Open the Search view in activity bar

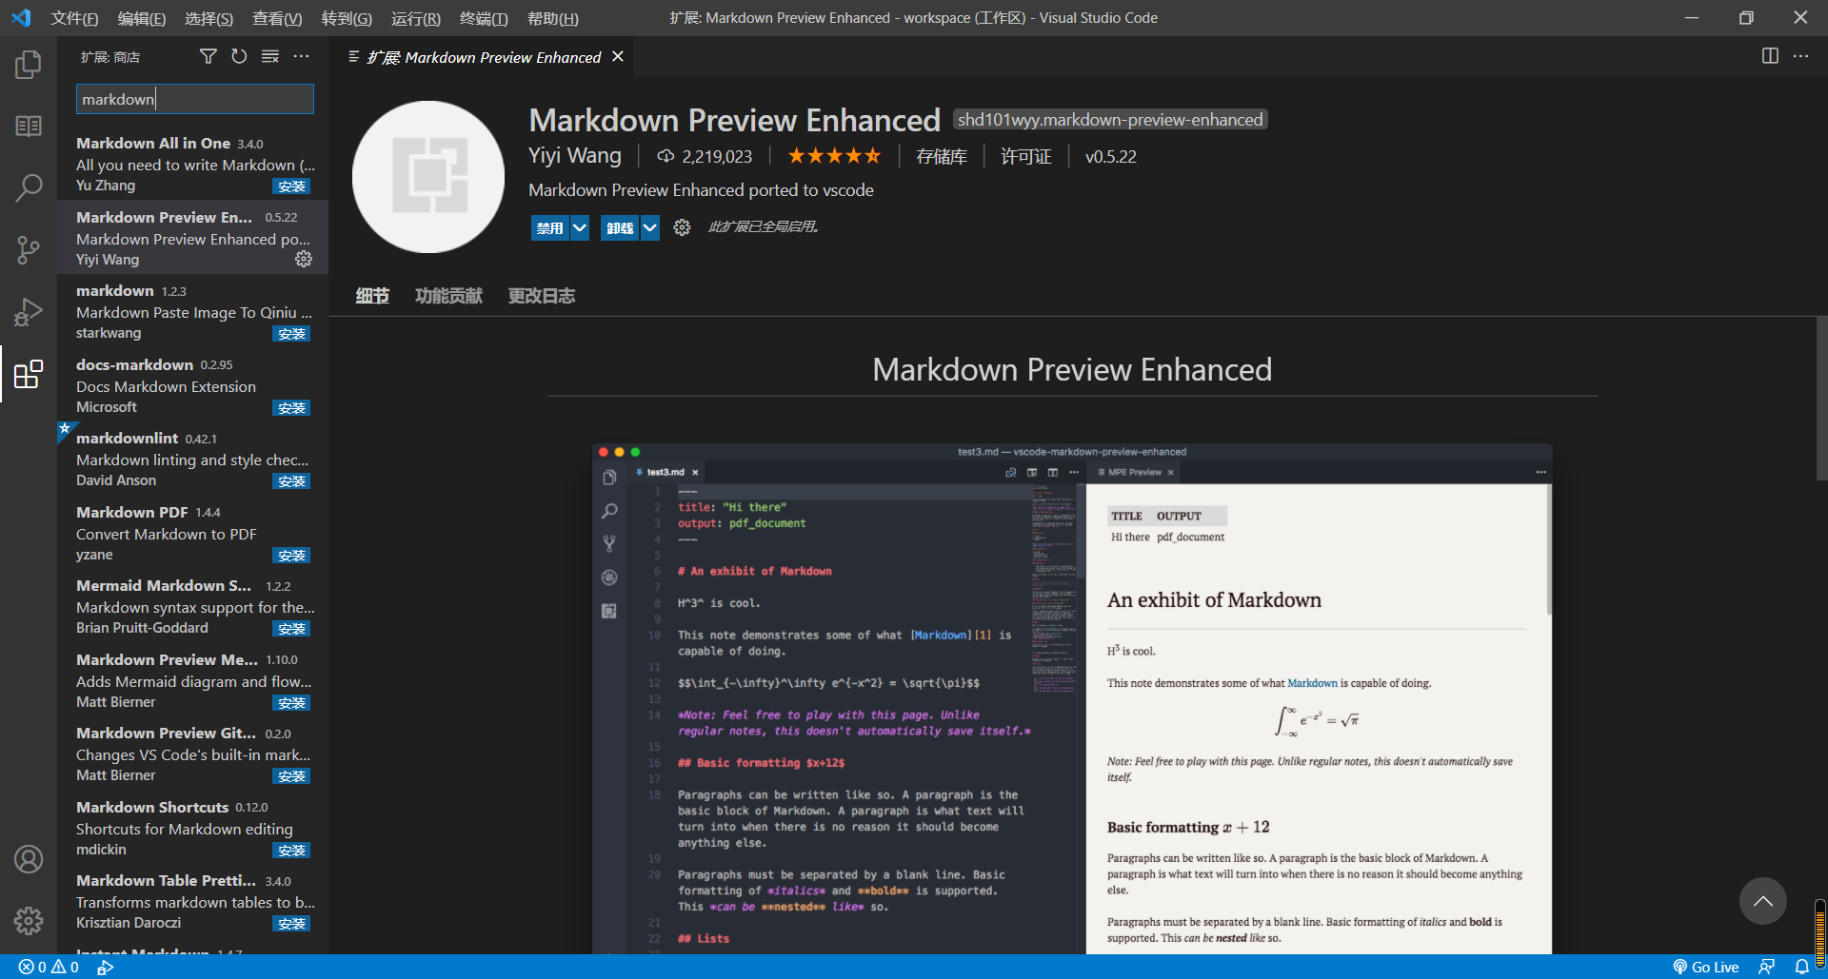tap(29, 187)
